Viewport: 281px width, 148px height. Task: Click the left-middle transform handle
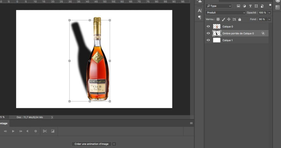pos(69,61)
